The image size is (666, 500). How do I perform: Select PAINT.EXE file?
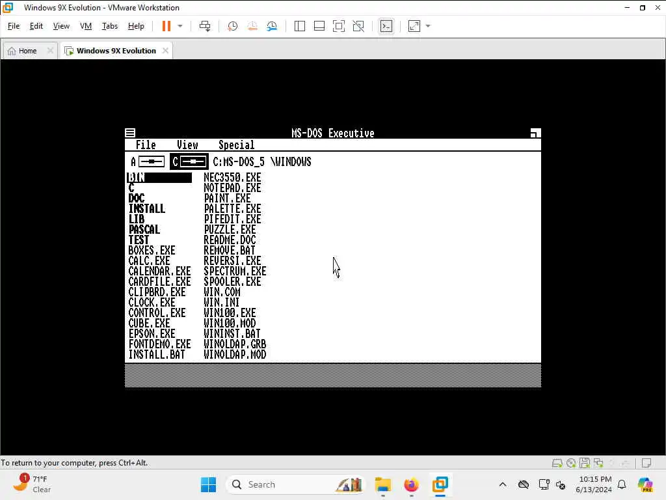tap(227, 198)
